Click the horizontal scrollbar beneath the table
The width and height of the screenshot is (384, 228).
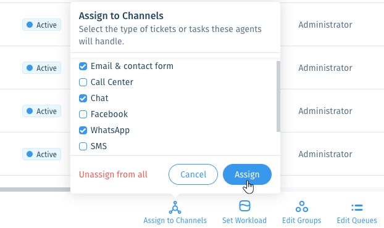[x=35, y=190]
